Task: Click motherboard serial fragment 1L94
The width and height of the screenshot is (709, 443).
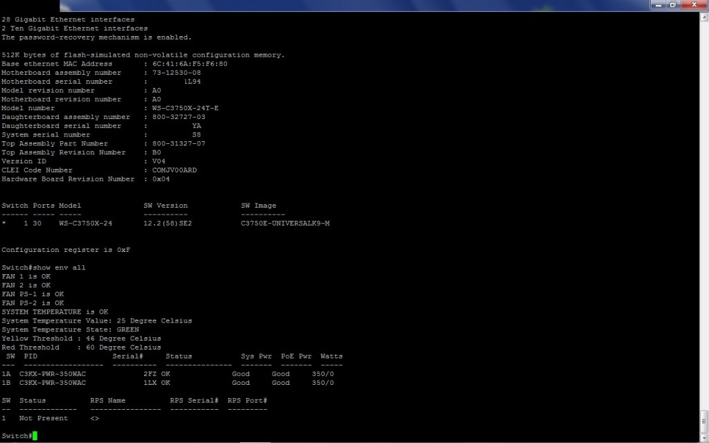Action: click(192, 82)
